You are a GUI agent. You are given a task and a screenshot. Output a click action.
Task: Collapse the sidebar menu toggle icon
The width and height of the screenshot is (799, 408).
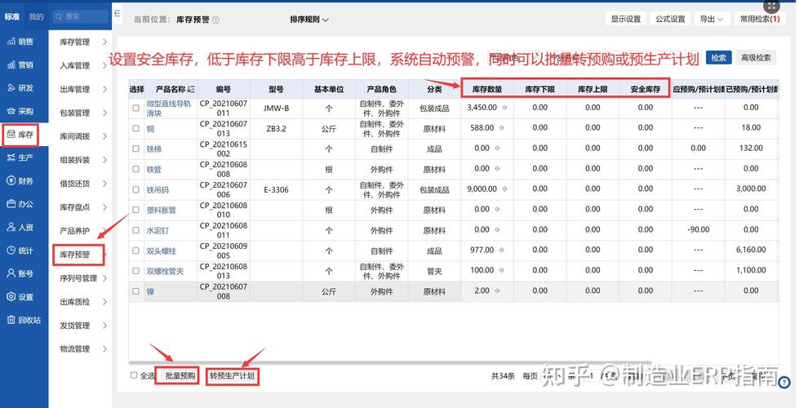[x=118, y=13]
